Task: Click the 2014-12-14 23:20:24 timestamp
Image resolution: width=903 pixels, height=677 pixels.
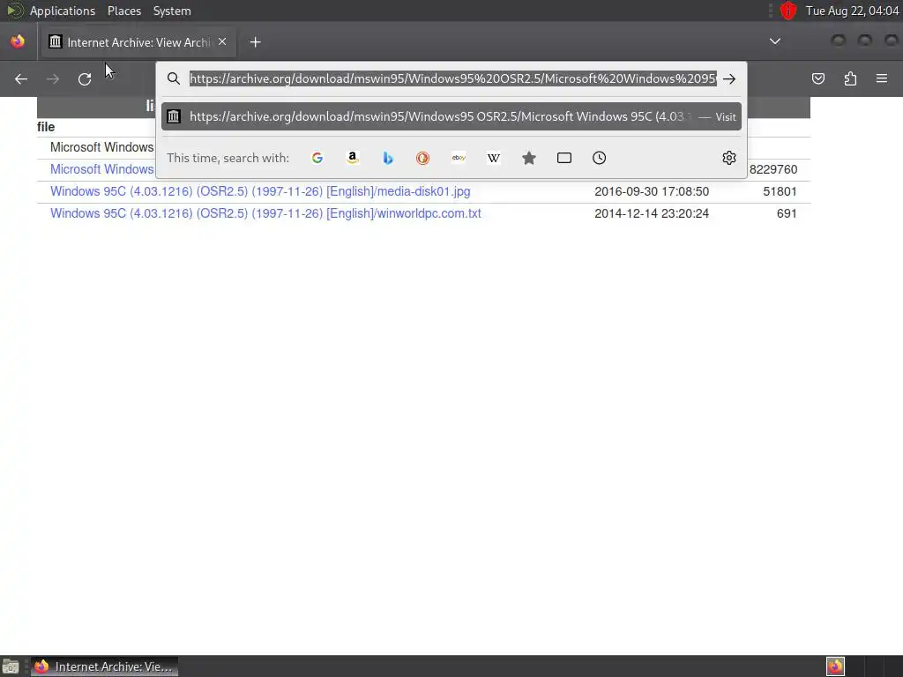Action: click(x=652, y=213)
